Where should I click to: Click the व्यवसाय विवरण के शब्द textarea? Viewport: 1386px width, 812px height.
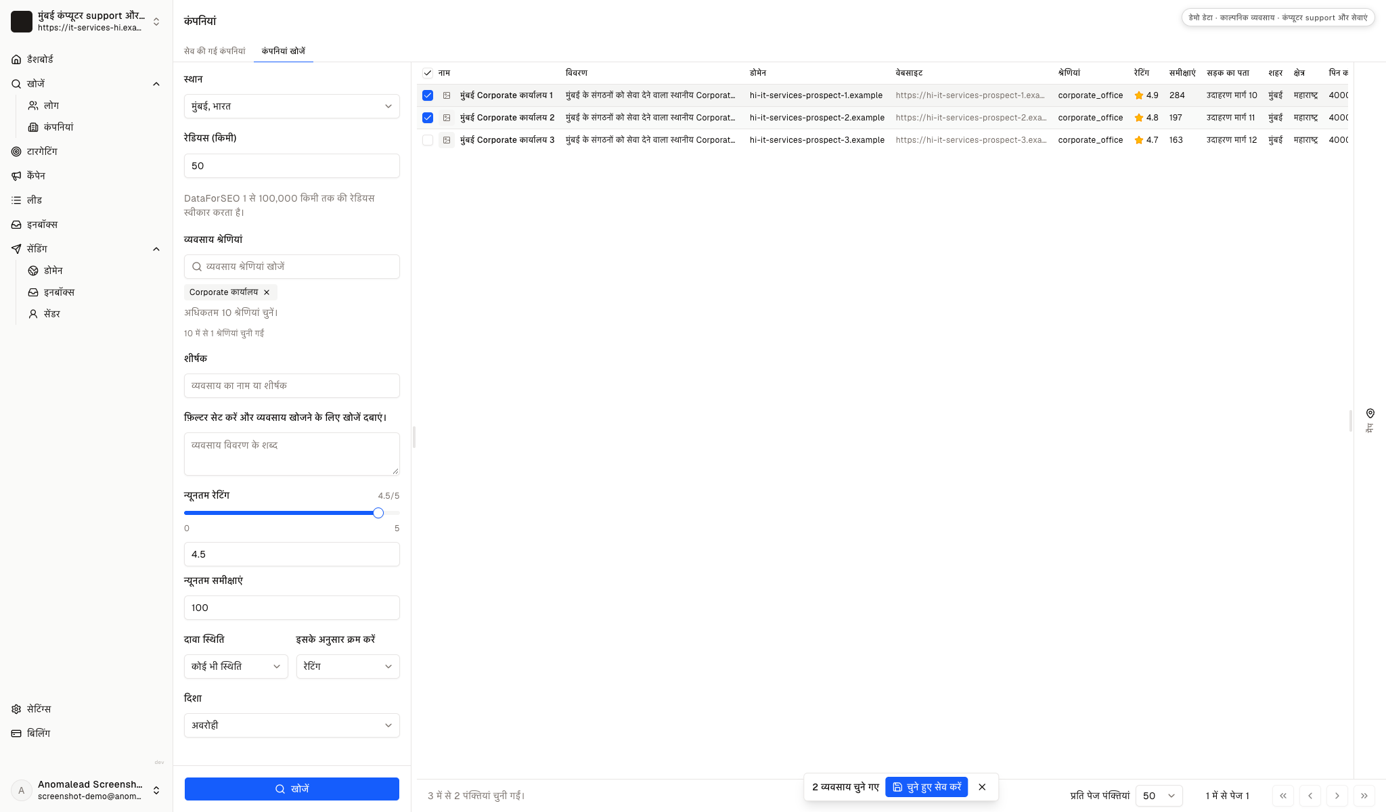coord(292,454)
